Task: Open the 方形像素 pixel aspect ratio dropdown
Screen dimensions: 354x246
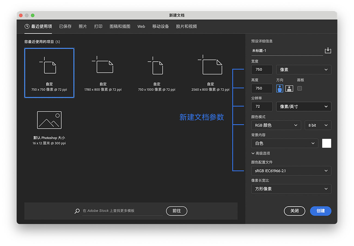Action: click(291, 189)
